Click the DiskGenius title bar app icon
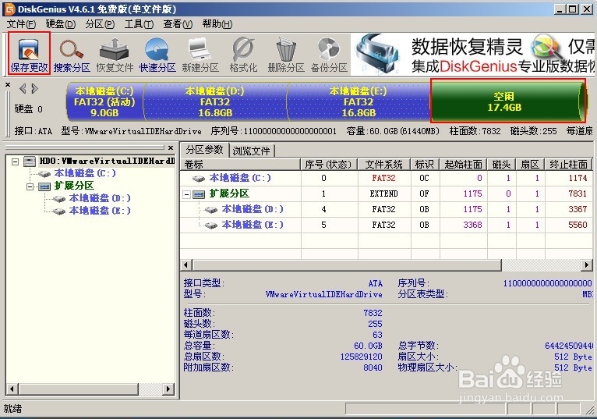Image resolution: width=597 pixels, height=419 pixels. (x=9, y=9)
